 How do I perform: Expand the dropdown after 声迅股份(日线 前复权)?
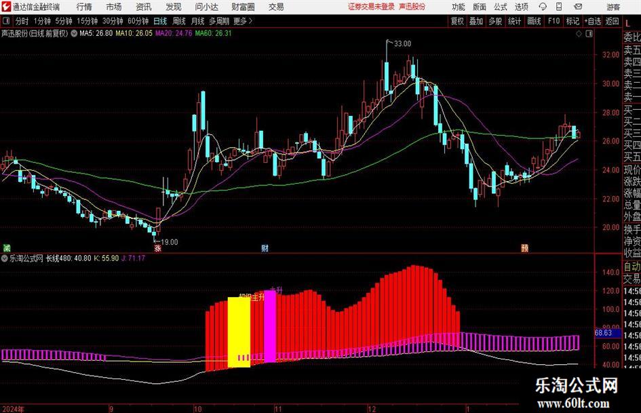pyautogui.click(x=74, y=33)
